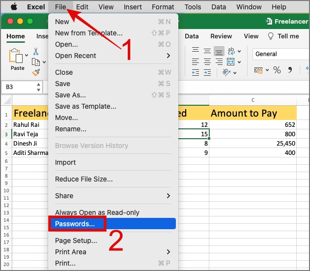
Task: Open the Help menu in menu bar
Action: [279, 7]
